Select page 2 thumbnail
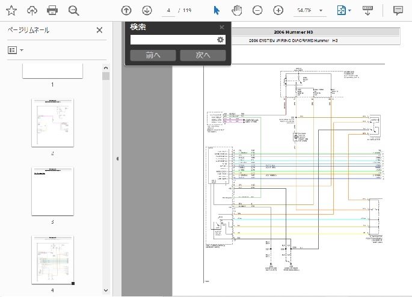Viewport: 412px width, 297px height. pyautogui.click(x=52, y=123)
